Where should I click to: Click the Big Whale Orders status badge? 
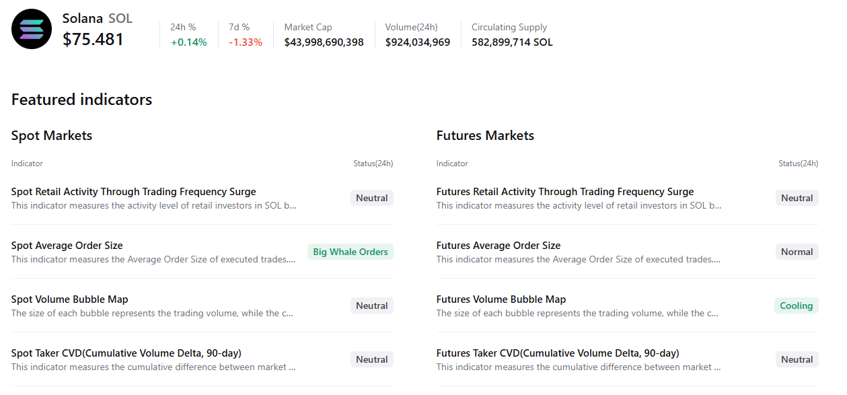pos(351,252)
